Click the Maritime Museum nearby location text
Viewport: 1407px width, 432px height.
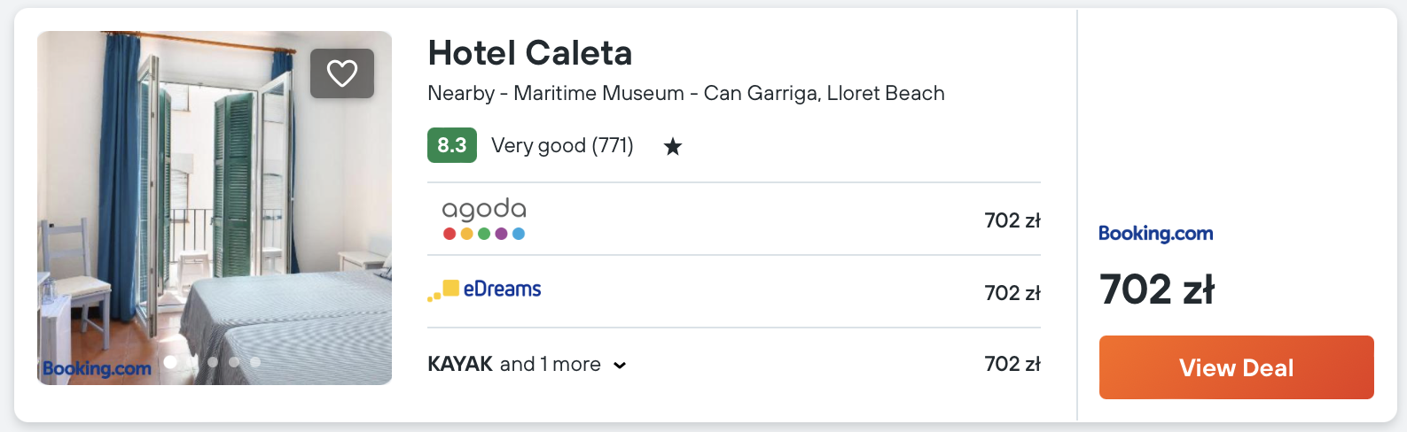(598, 93)
